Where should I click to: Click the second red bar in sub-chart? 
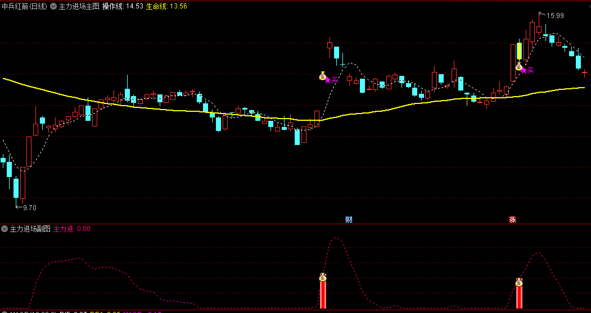(x=519, y=297)
